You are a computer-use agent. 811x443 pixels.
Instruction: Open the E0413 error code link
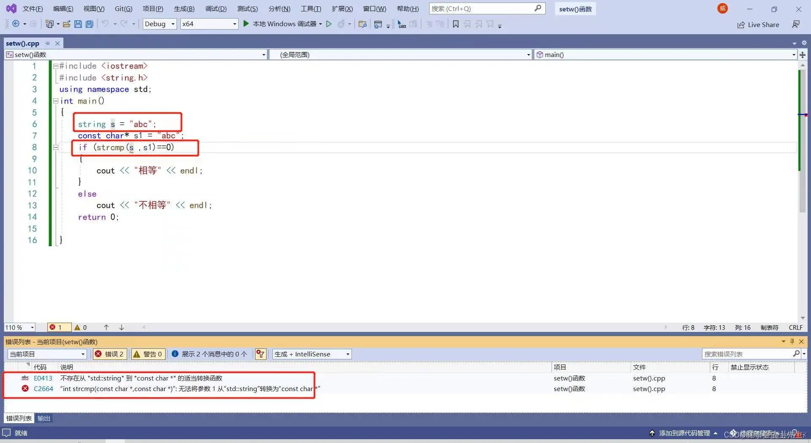point(43,378)
